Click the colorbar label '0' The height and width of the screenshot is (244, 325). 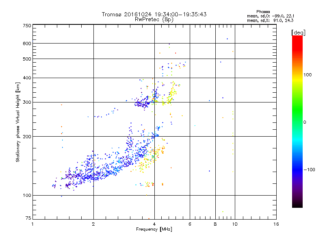(x=305, y=122)
